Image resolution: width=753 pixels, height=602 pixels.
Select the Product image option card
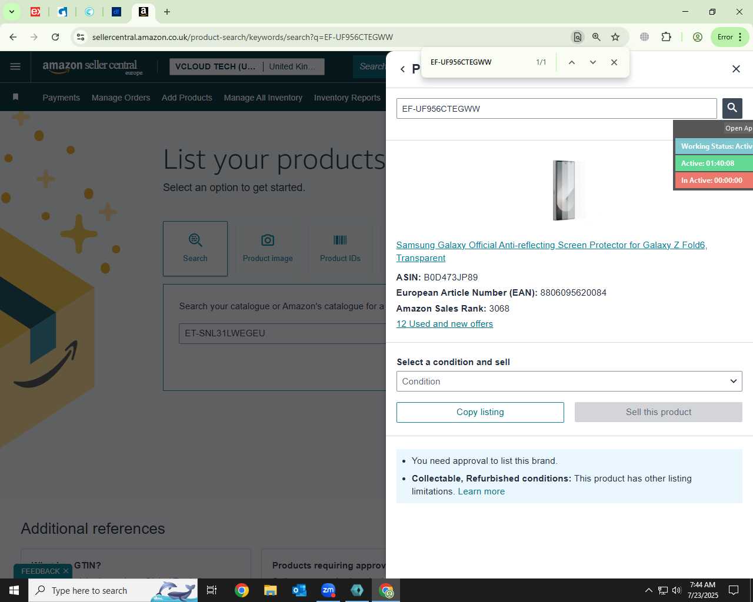268,249
